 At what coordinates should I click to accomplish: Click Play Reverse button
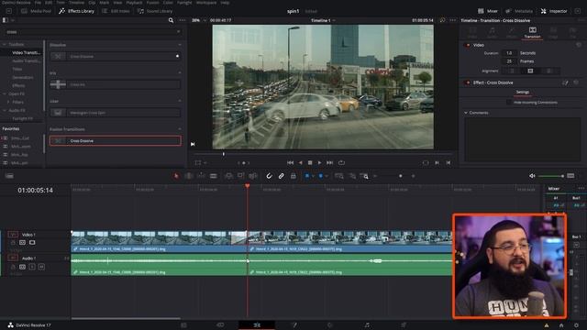(300, 163)
